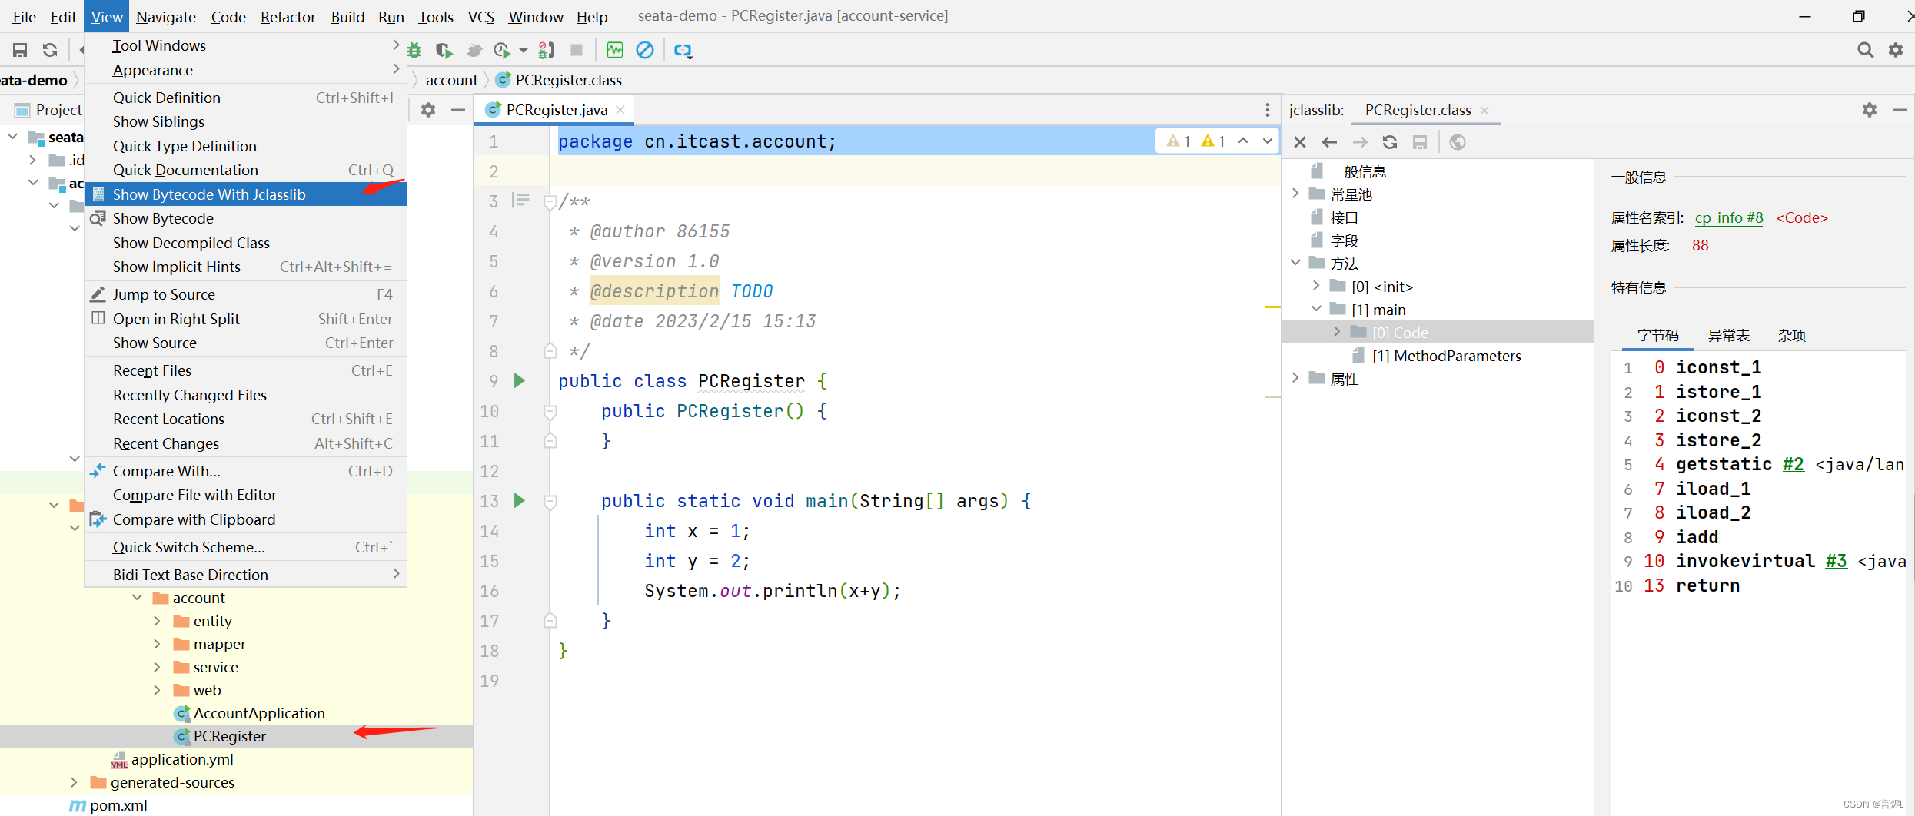Viewport: 1915px width, 816px height.
Task: Run main method gutter arrow line 13
Action: pyautogui.click(x=520, y=500)
